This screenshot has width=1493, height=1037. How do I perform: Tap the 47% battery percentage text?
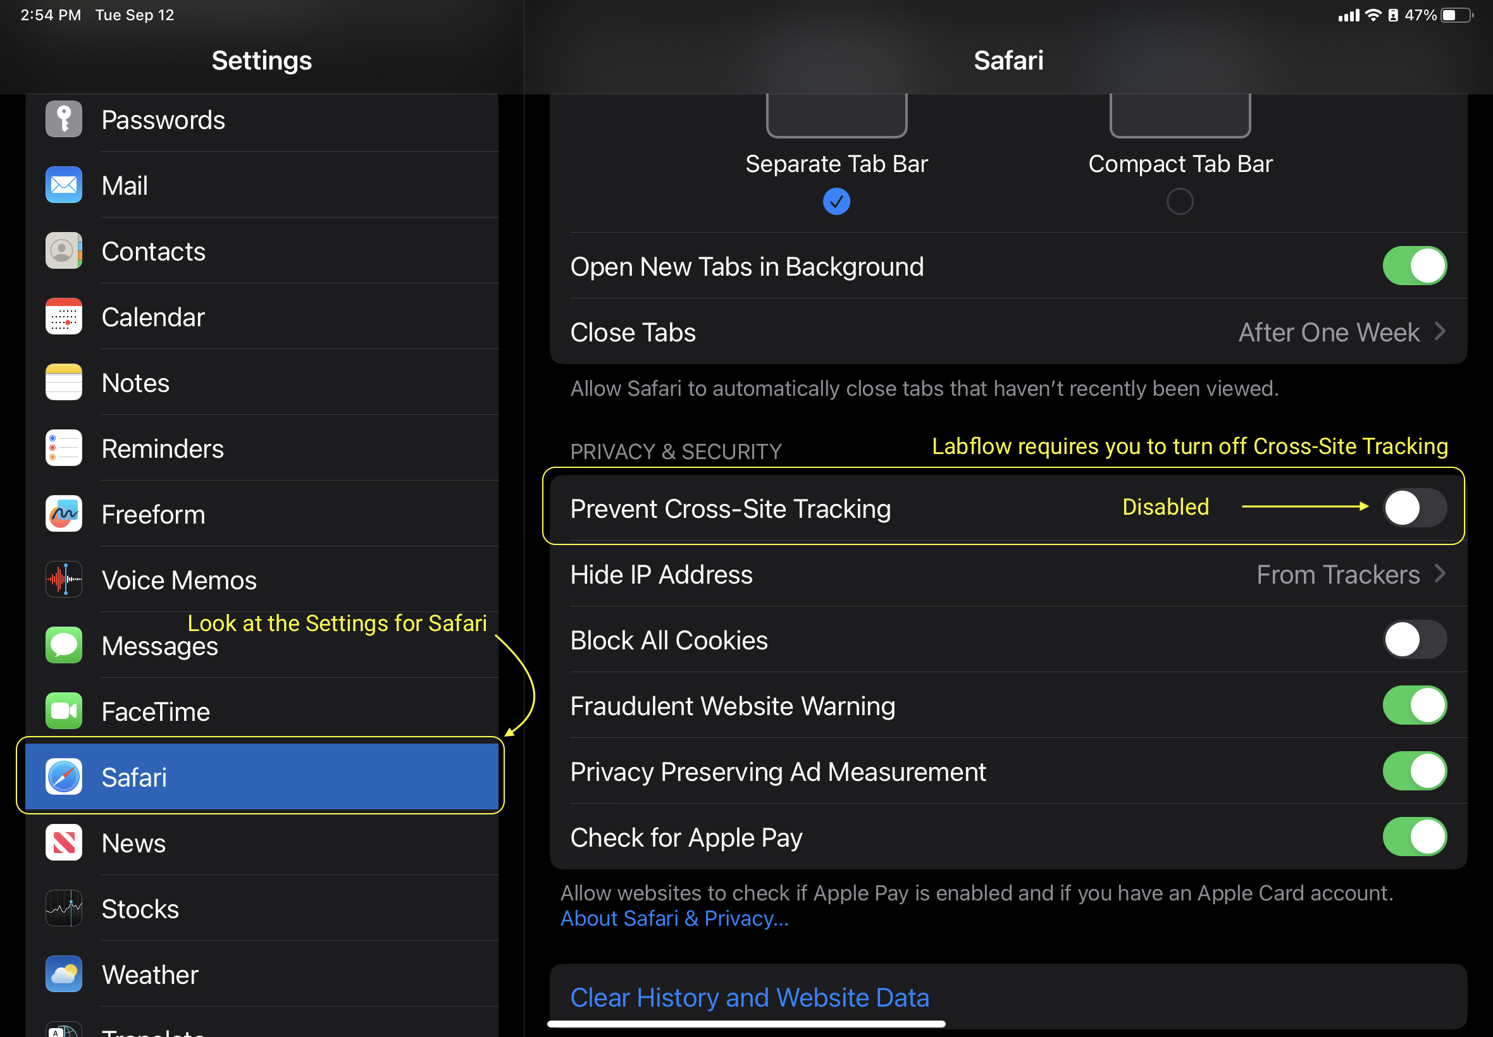coord(1420,15)
